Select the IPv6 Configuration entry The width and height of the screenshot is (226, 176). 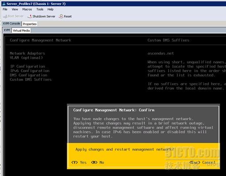coord(30,71)
